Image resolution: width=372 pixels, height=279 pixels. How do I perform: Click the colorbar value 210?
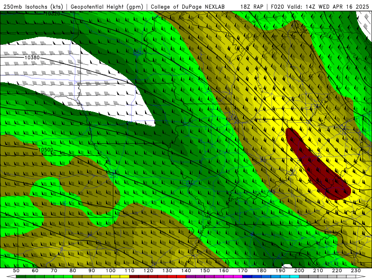pos(318,271)
